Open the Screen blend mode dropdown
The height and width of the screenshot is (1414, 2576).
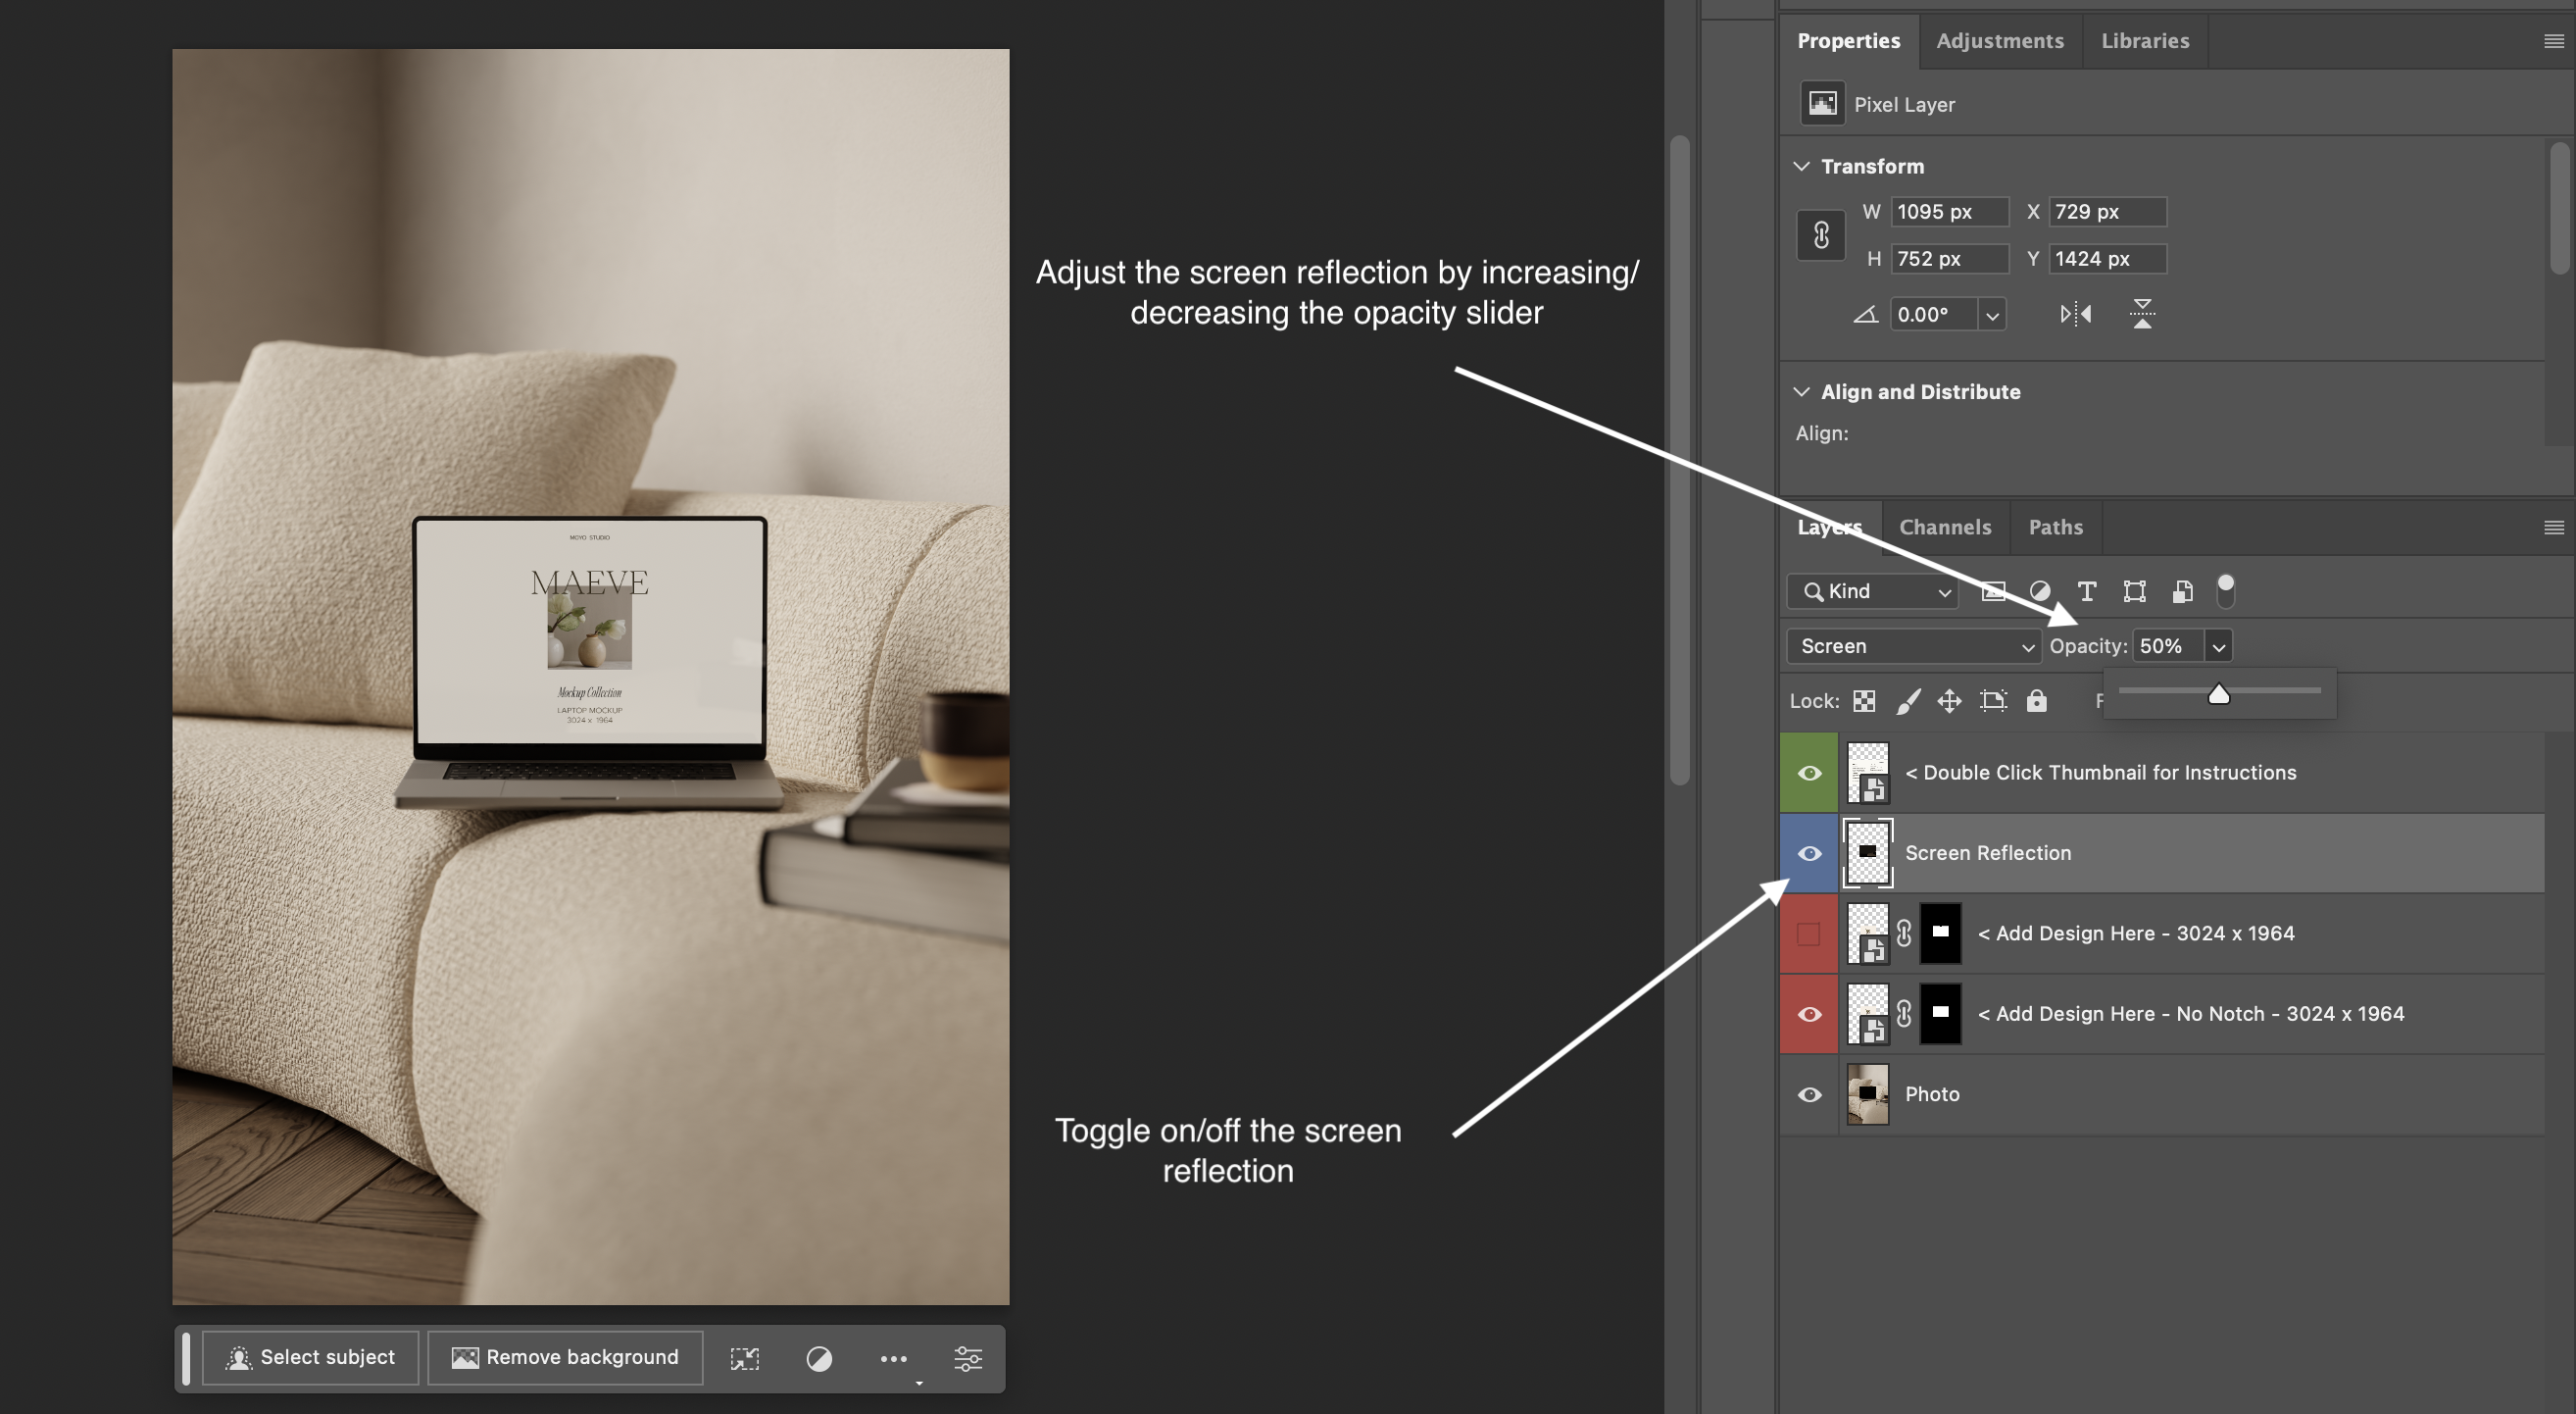point(1913,646)
